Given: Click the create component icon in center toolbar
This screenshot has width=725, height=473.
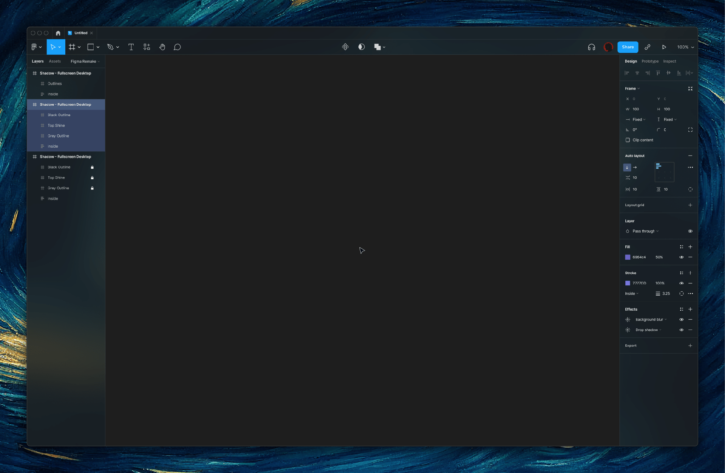Looking at the screenshot, I should point(345,47).
